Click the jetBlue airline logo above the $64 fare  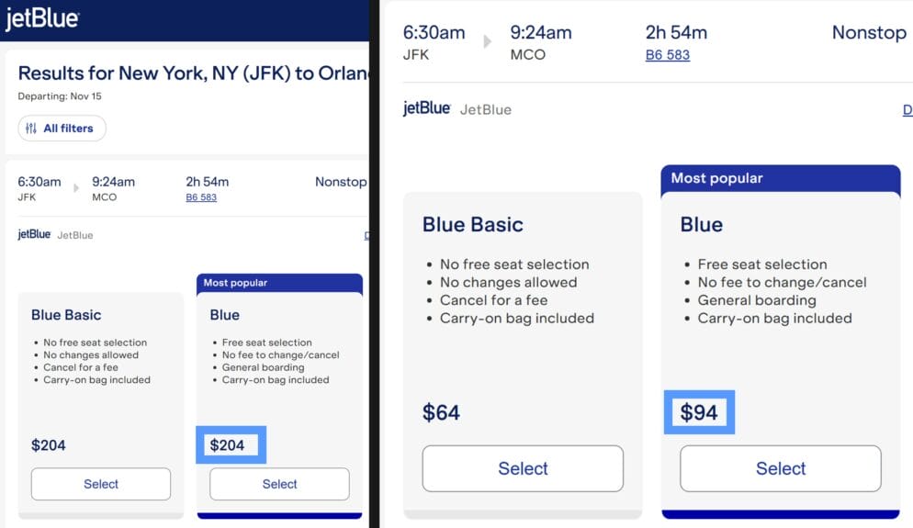click(x=427, y=108)
